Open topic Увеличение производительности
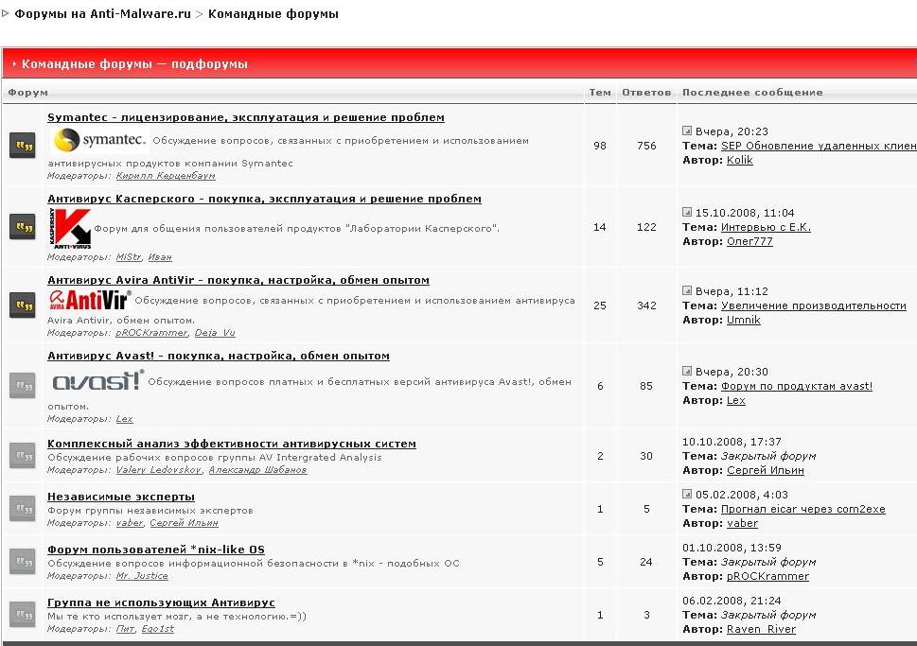917x646 pixels. [814, 306]
